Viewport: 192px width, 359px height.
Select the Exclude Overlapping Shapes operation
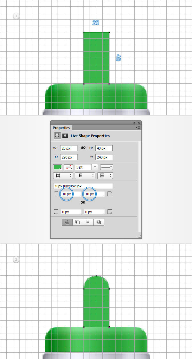pyautogui.click(x=99, y=222)
